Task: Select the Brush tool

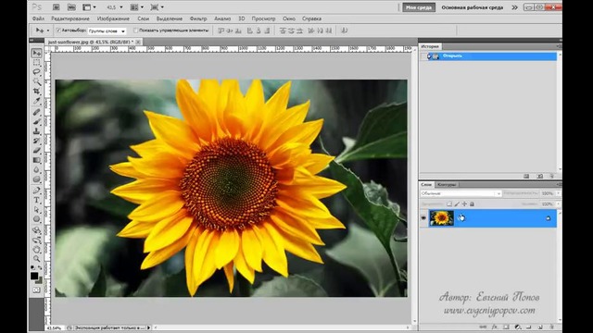Action: click(x=37, y=121)
